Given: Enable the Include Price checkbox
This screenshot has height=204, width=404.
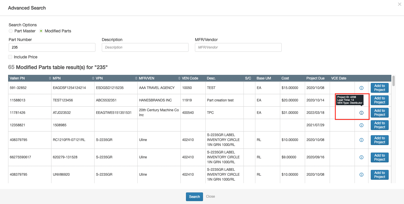Looking at the screenshot, I should coord(10,57).
